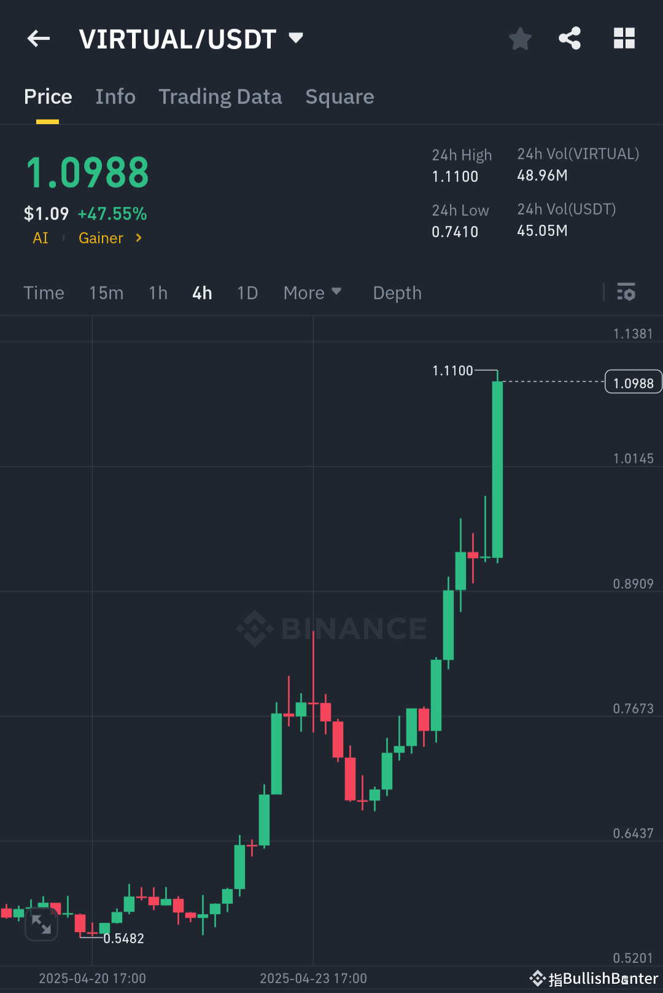Select the Info tab
Viewport: 663px width, 993px height.
(115, 96)
